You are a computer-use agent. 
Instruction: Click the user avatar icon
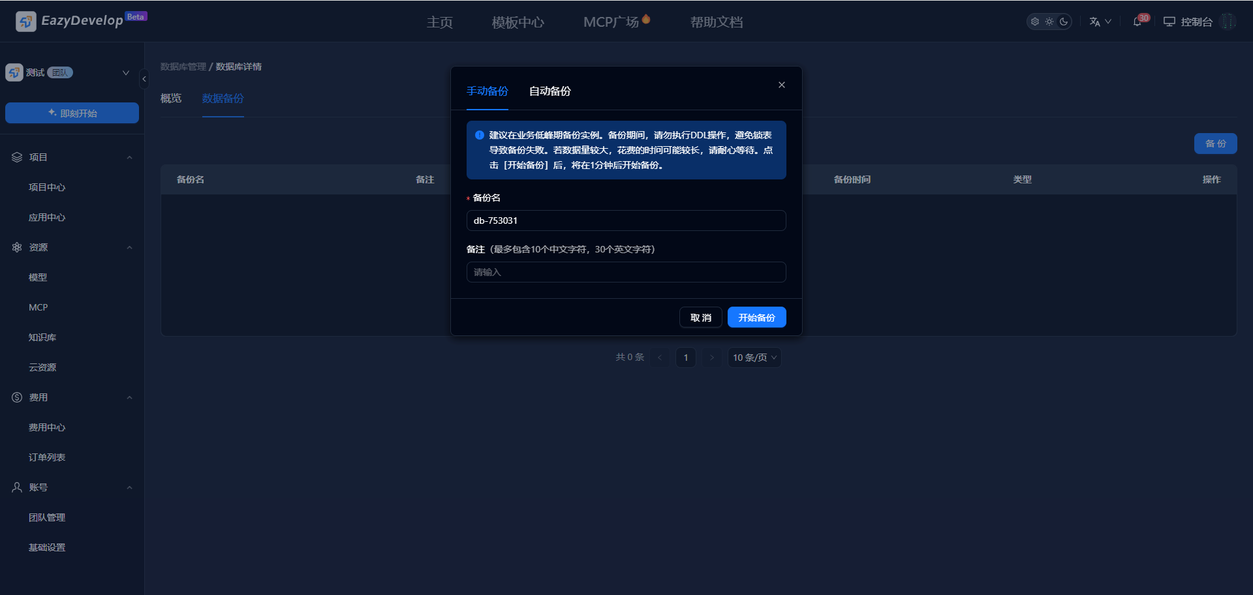click(1228, 22)
